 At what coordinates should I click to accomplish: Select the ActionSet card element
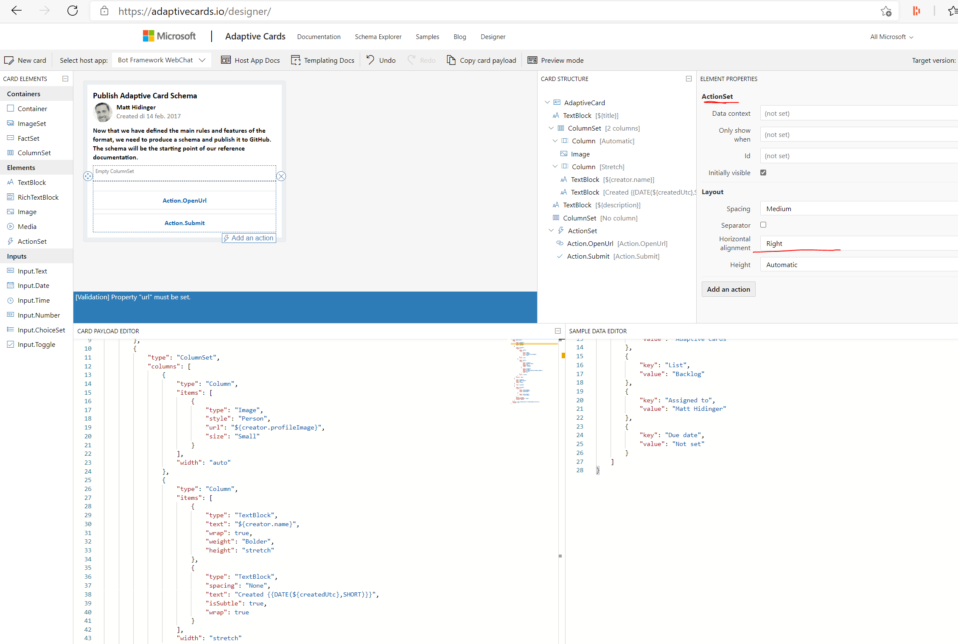click(x=32, y=241)
